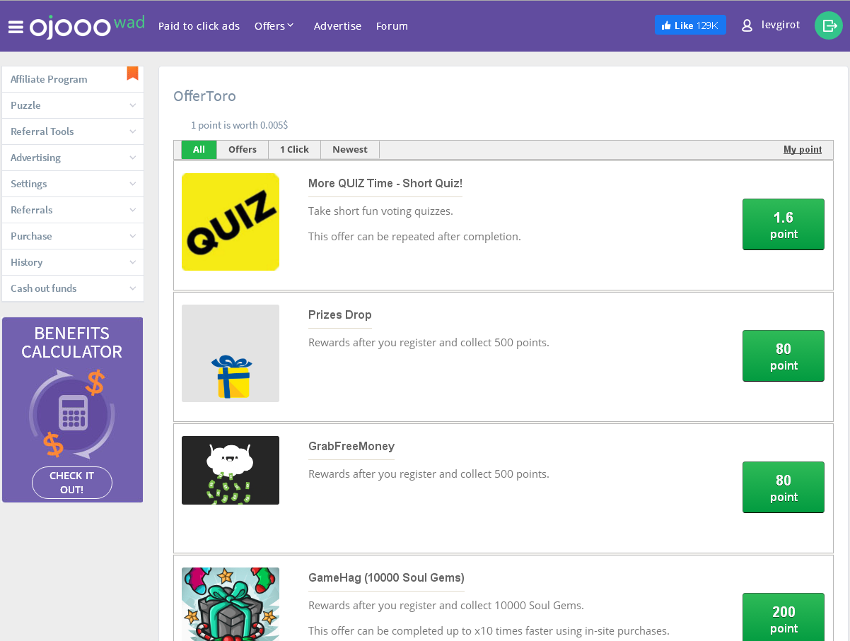Screen dimensions: 850x641
Task: Expand the Advertising sidebar section
Action: coord(73,158)
